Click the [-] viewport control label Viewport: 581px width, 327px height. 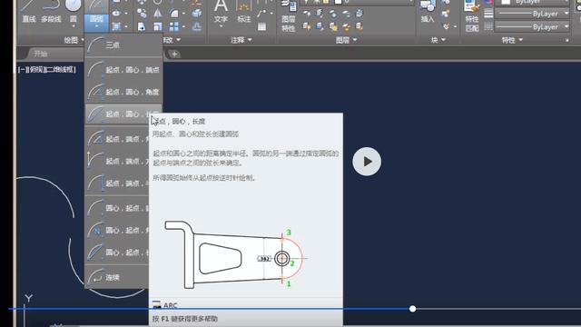[x=24, y=69]
